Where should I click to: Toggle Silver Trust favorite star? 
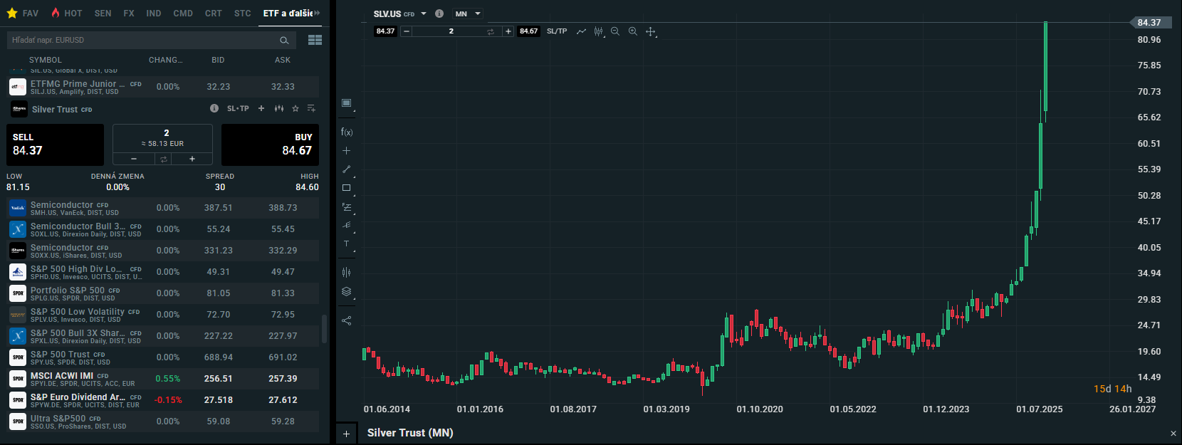(295, 108)
